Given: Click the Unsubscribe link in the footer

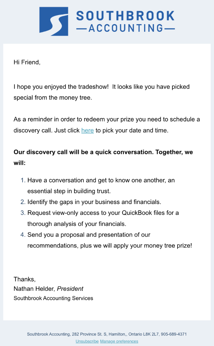Looking at the screenshot, I should (87, 341).
